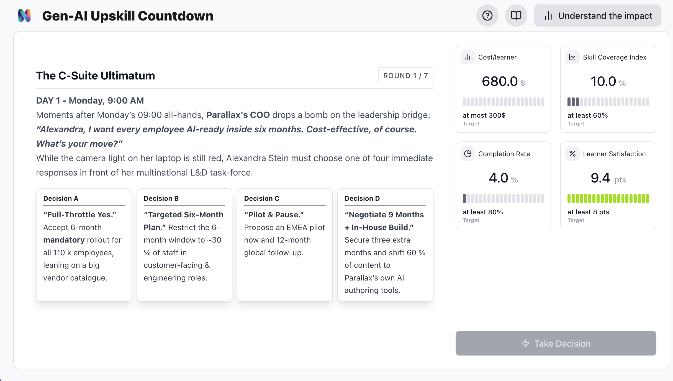Viewport: 673px width, 381px height.
Task: Click the Completion Rate progress bar
Action: click(x=504, y=199)
